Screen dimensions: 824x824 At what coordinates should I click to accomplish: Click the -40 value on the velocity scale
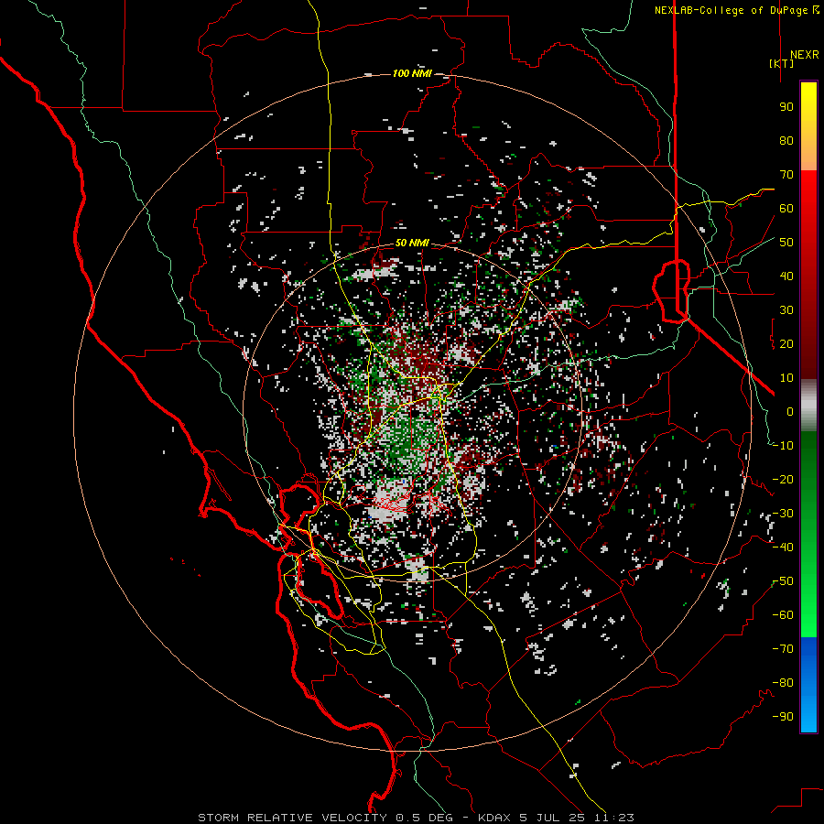coord(783,548)
